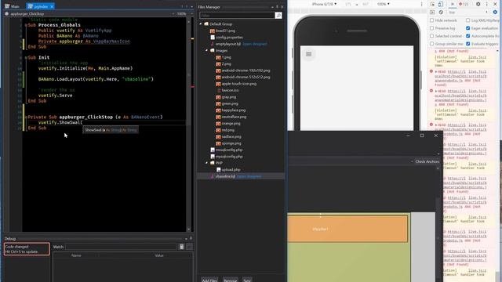Open DevTools settings gear icon
502x282 pixels.
(478, 4)
